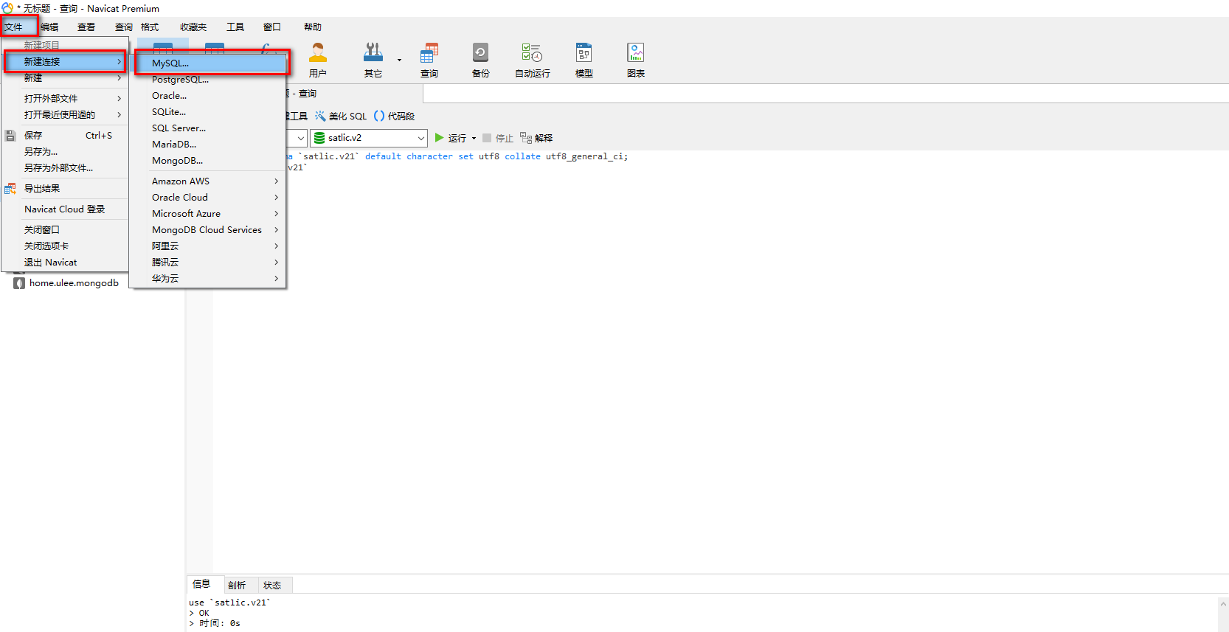Select 另存为... menu entry
Screen dimensions: 1229x632
(65, 152)
